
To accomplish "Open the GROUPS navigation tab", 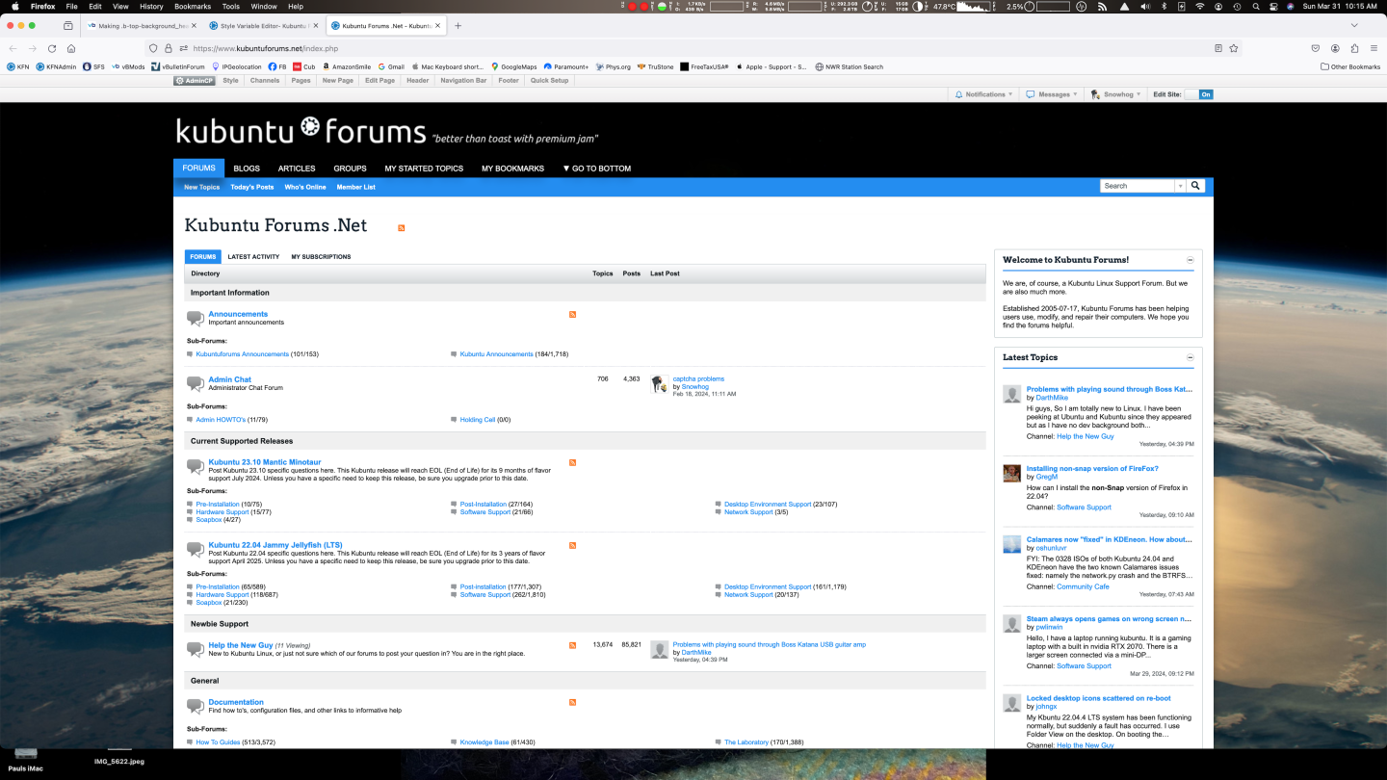I will coord(350,169).
